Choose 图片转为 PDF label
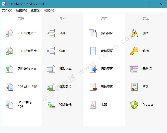The height and width of the screenshot is (133, 167). point(27,69)
